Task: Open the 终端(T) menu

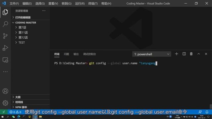Action: click(93, 4)
